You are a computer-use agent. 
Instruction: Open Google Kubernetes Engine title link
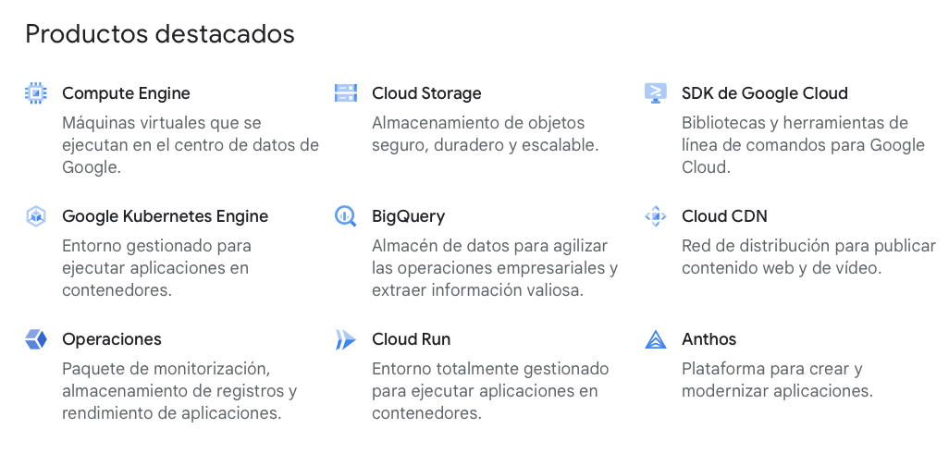166,216
